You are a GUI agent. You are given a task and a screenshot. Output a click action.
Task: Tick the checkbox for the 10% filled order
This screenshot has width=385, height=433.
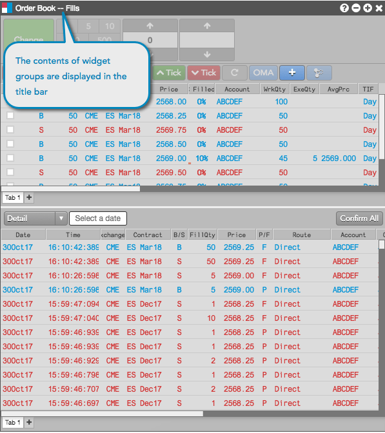[x=10, y=158]
